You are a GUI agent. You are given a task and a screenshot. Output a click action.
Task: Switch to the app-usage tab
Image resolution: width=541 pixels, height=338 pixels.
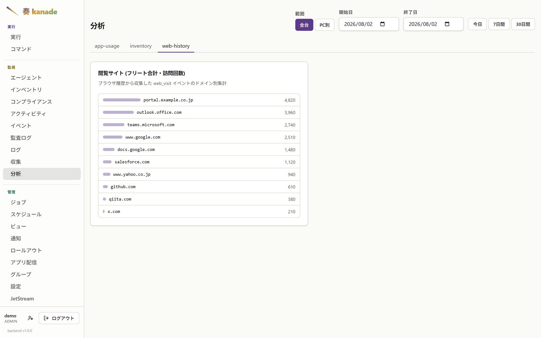(x=107, y=46)
